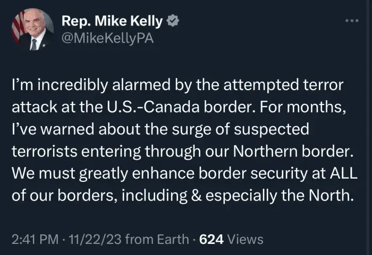Screen dimensions: 372x255
Task: Click the Views label
Action: [245, 239]
